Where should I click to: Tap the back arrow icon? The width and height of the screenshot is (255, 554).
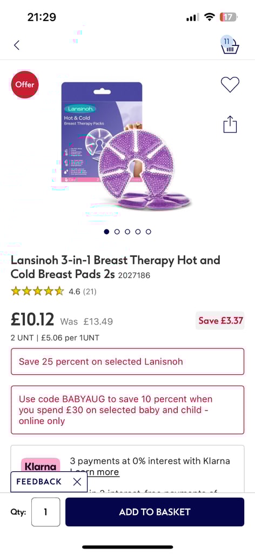tap(17, 45)
